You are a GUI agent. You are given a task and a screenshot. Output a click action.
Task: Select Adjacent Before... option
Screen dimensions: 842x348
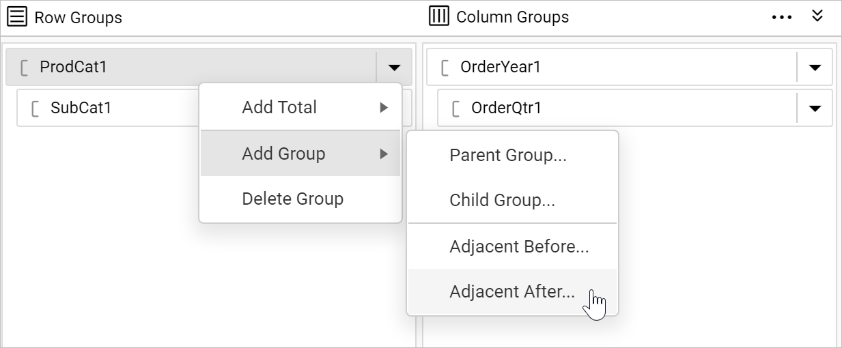[x=512, y=246]
